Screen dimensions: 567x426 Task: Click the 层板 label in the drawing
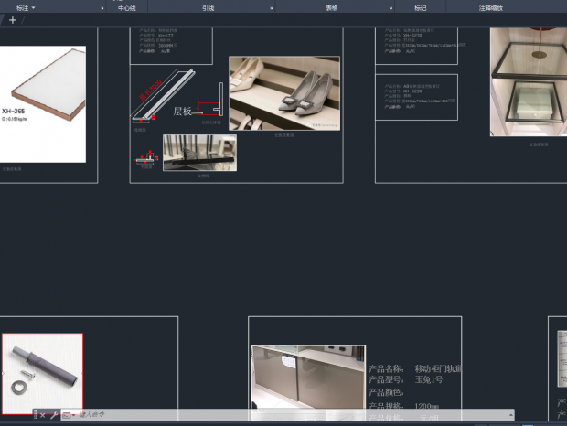click(183, 112)
